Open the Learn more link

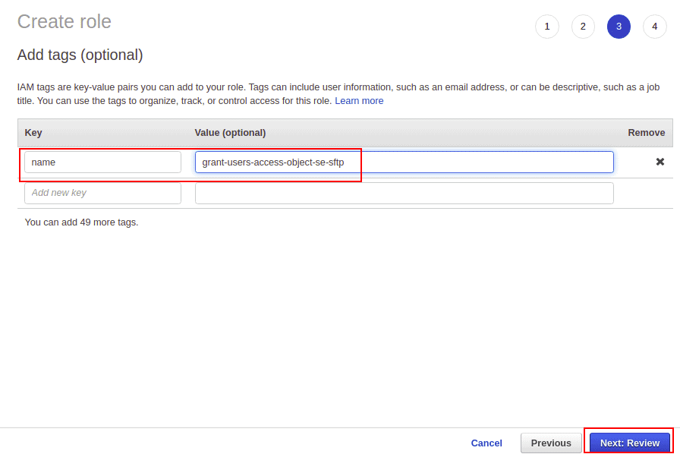(x=359, y=101)
